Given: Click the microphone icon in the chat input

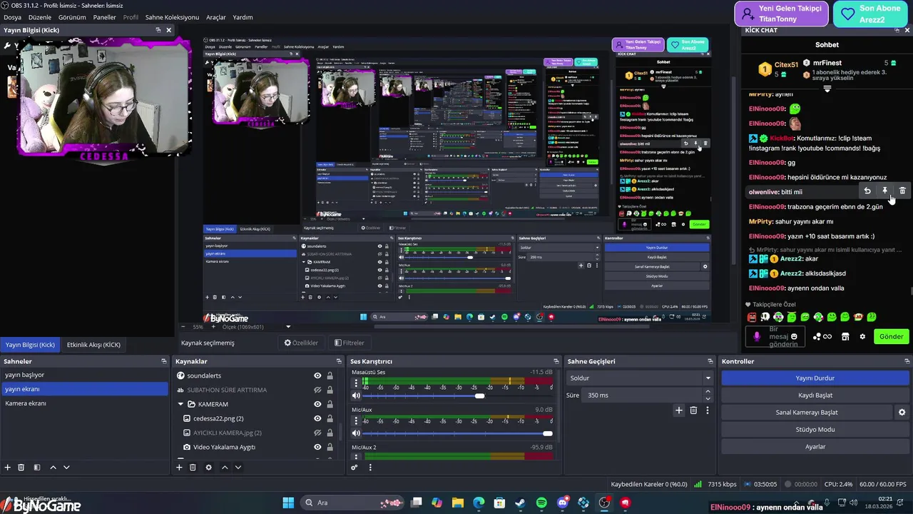Looking at the screenshot, I should 756,336.
